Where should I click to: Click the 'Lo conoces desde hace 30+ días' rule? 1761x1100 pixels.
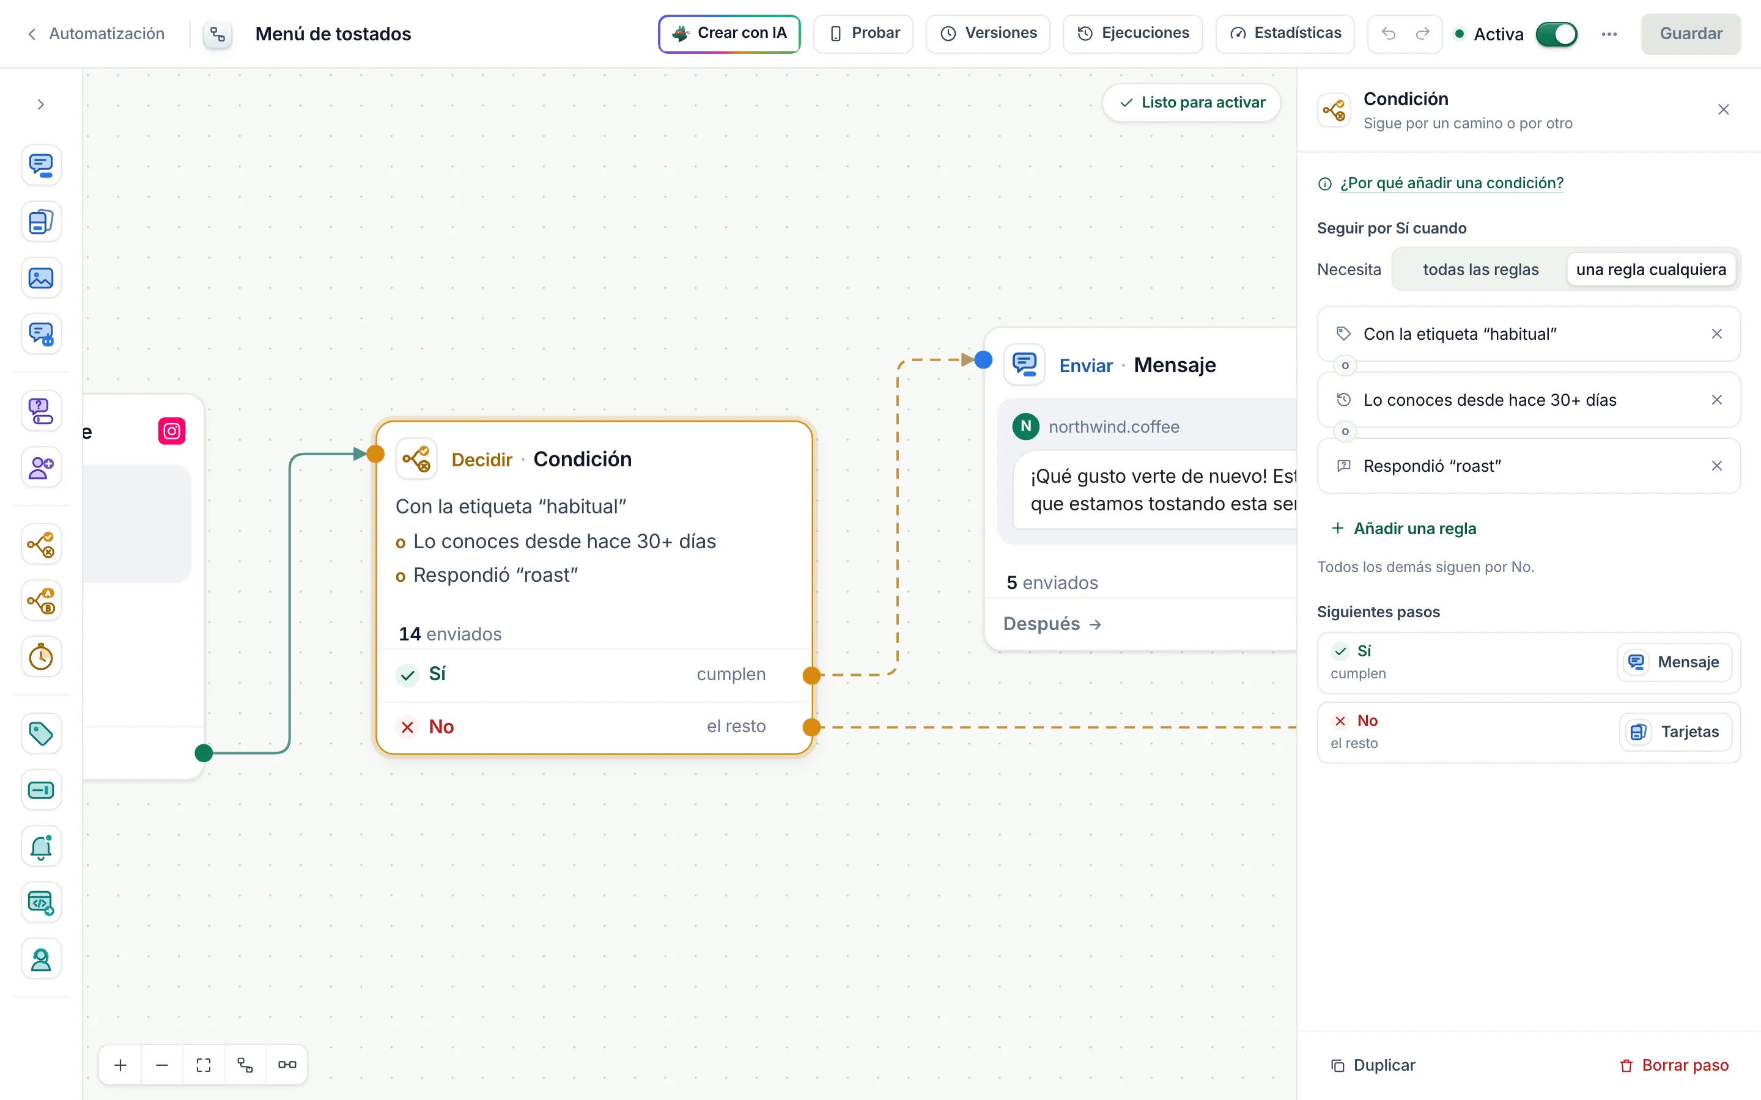pyautogui.click(x=1528, y=400)
